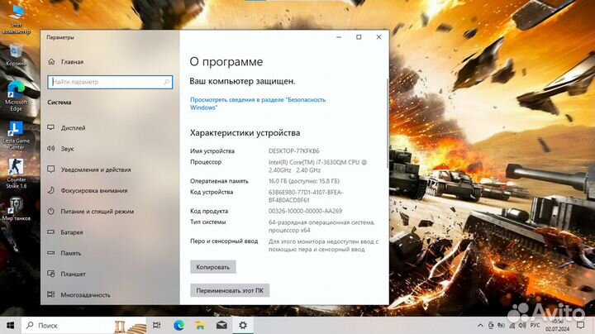Maximize the Параметры window

[x=359, y=37]
